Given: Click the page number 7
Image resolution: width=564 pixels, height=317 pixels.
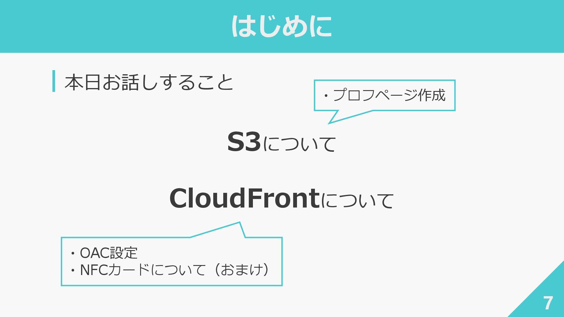Looking at the screenshot, I should pos(548,303).
